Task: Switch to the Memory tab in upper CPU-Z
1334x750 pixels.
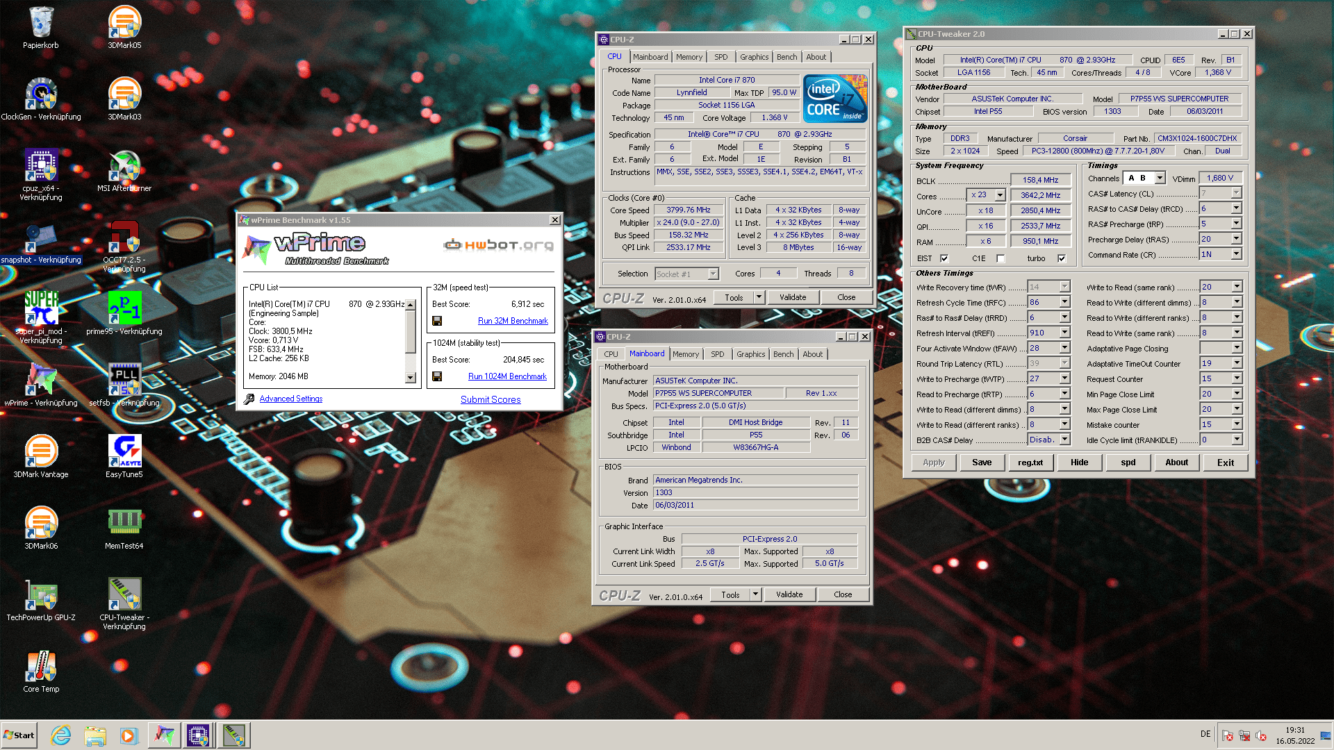Action: click(689, 57)
